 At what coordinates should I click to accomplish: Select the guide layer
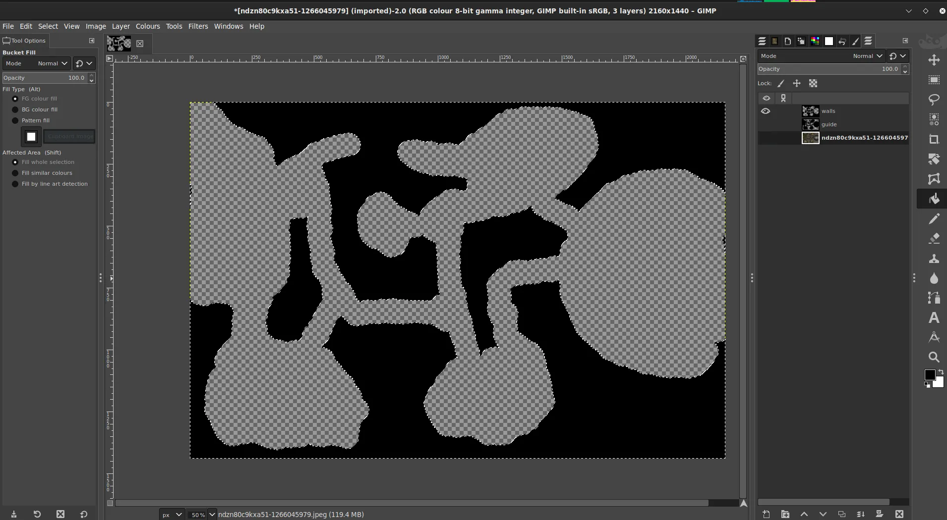point(829,124)
